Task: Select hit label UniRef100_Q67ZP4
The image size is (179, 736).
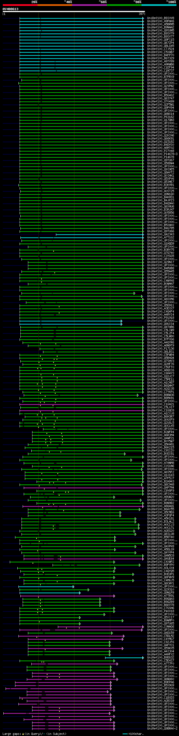Action: (x=161, y=43)
